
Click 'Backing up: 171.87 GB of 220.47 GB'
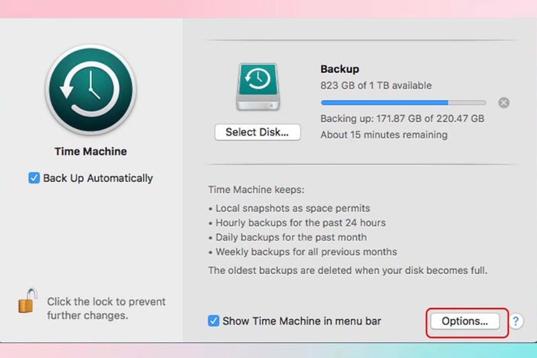402,118
